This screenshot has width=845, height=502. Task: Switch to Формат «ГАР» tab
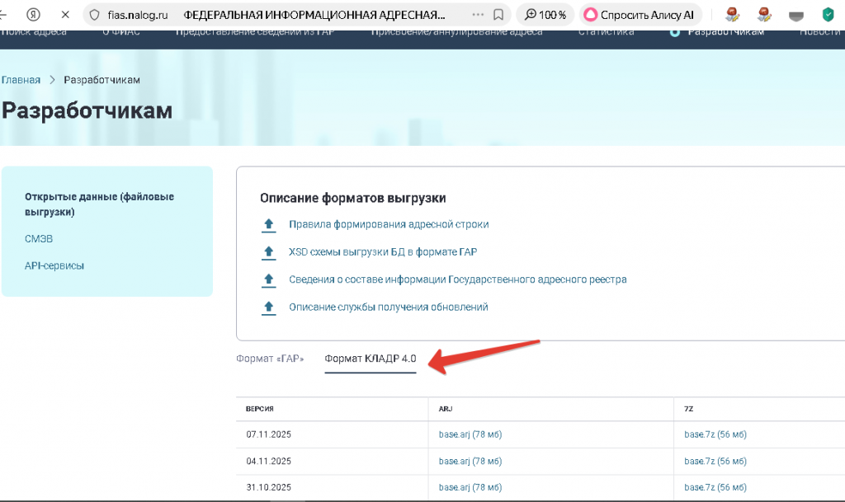point(270,359)
